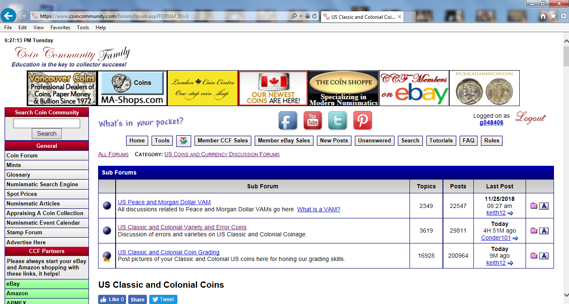The height and width of the screenshot is (304, 569).
Task: Open US Classic and Colonial Coin Grading forum
Action: click(169, 252)
